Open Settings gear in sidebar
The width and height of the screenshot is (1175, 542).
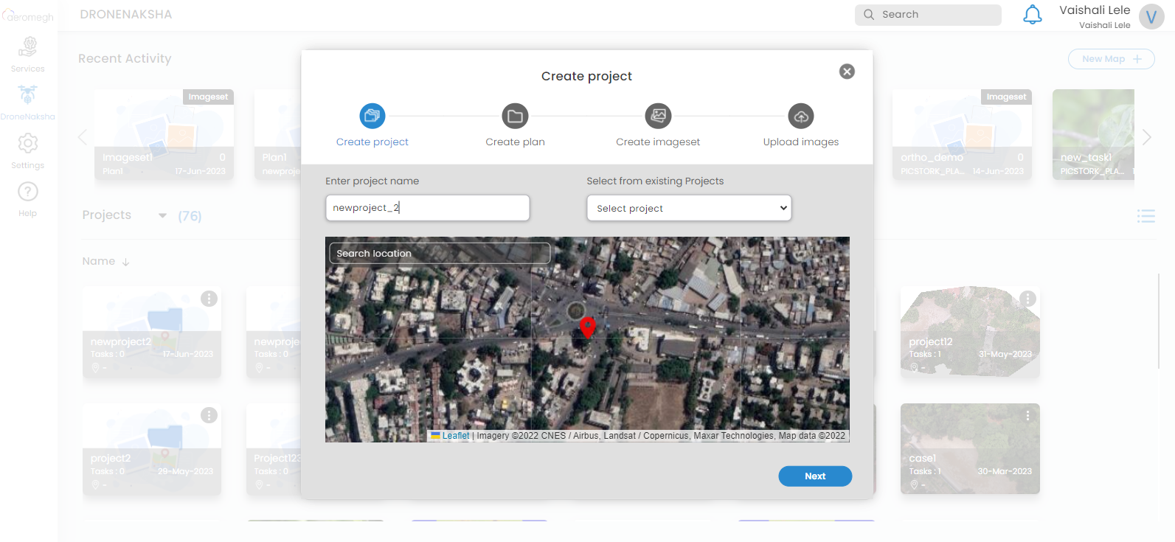[x=28, y=144]
